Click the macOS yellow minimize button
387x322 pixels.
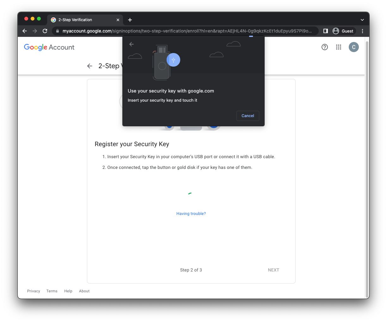point(33,19)
